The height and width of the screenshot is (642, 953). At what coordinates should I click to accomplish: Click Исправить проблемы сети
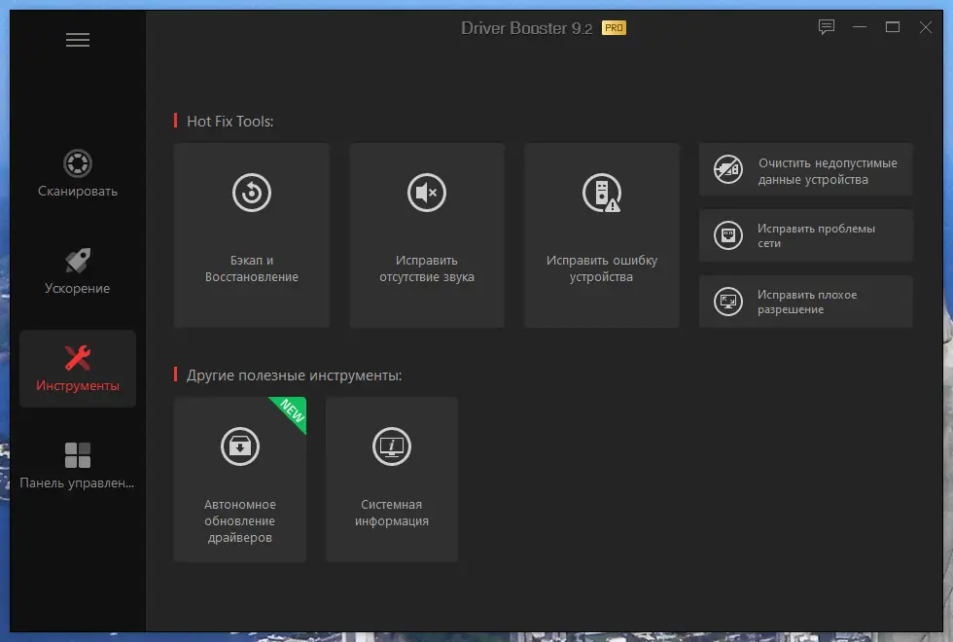coord(805,235)
